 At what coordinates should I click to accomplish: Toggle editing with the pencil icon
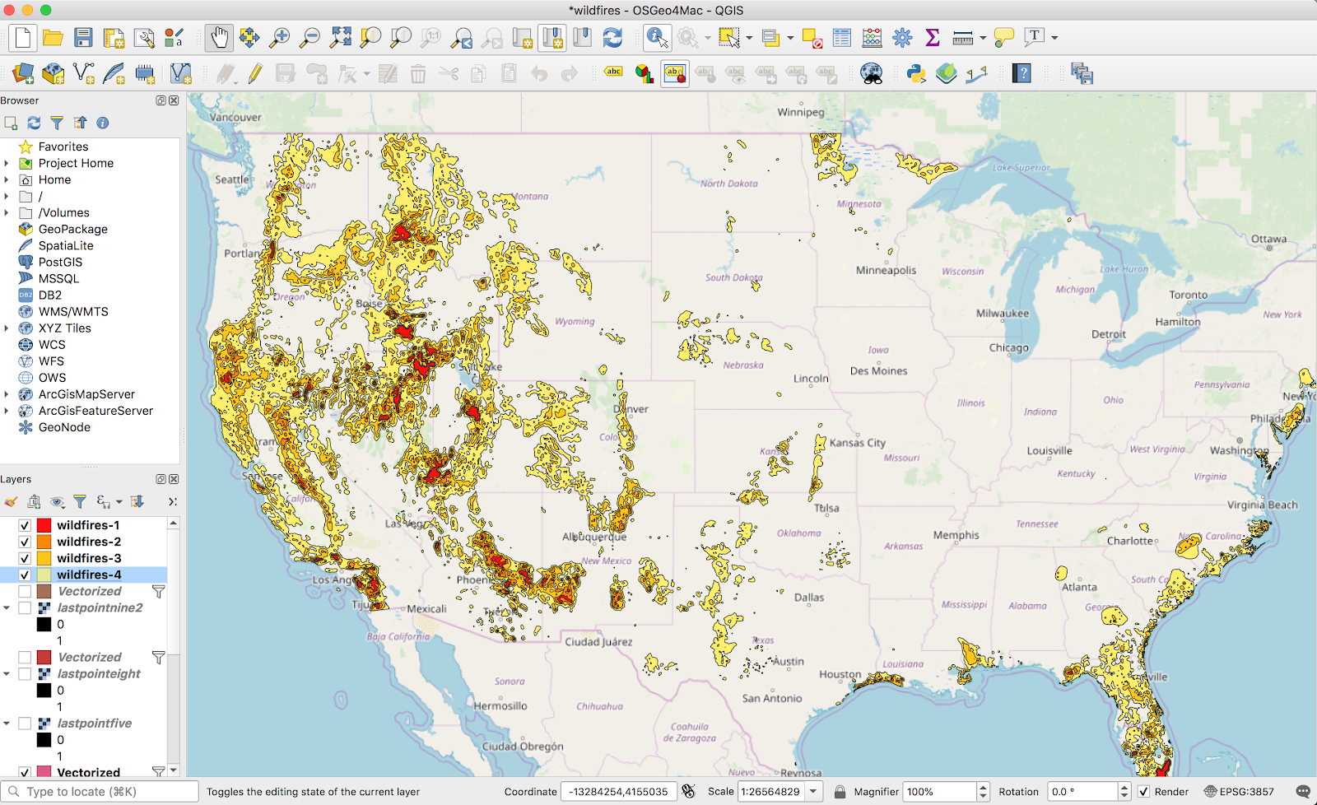255,74
